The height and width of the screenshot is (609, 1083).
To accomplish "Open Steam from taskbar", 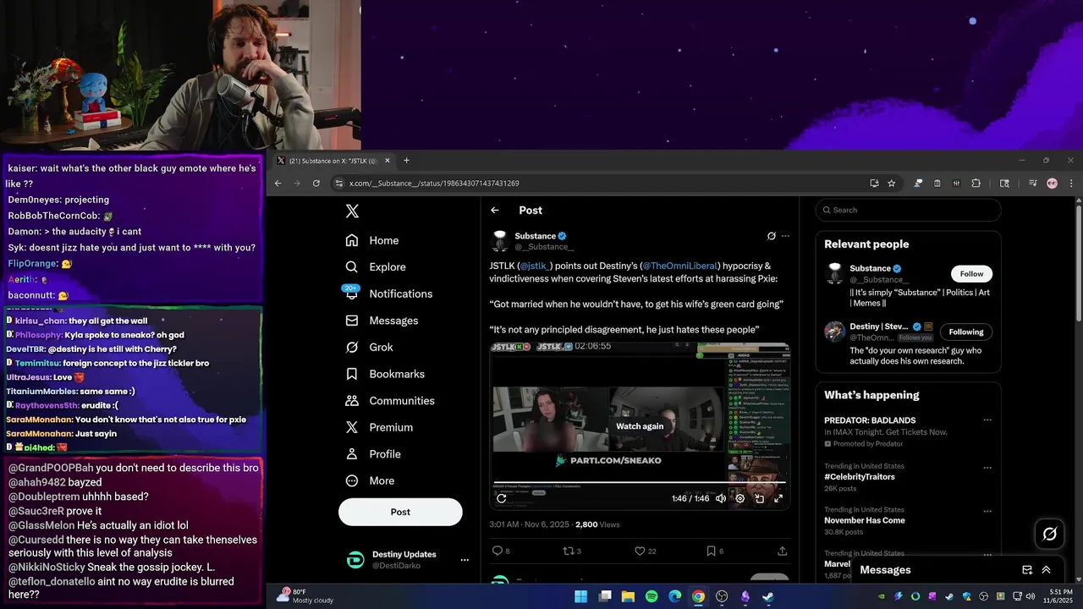I will click(767, 596).
